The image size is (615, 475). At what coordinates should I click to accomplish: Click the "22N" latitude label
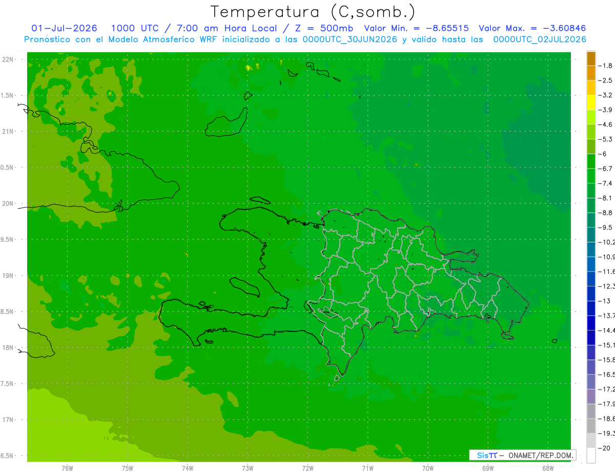[8, 59]
